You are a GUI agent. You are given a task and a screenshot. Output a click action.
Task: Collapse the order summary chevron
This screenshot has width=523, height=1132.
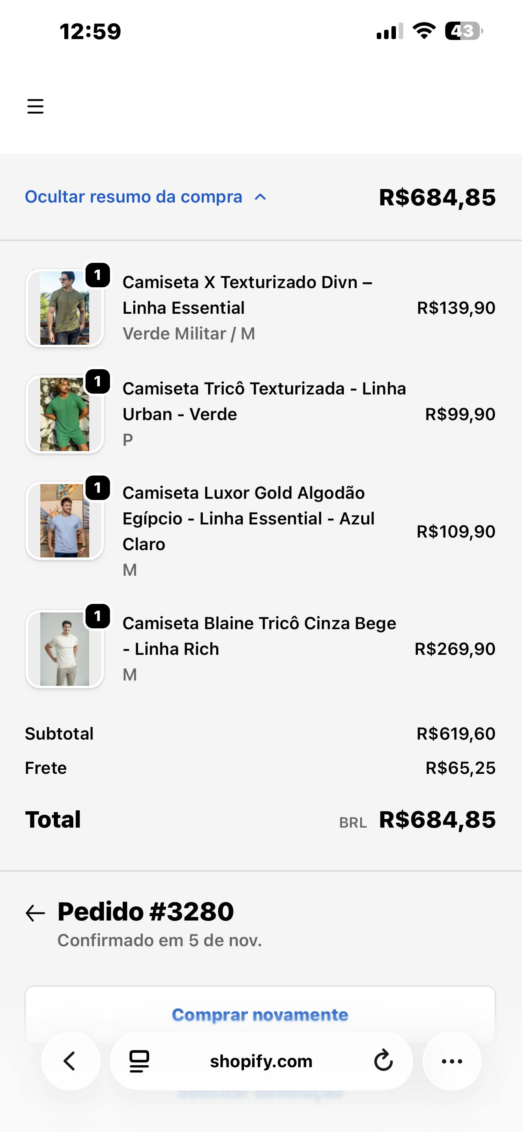point(260,197)
